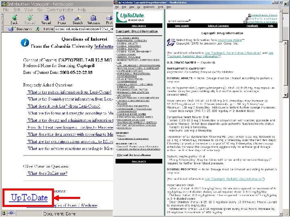This screenshot has height=217, width=290.
Task: Click Firefox window top scrollbar up arrow
Action: tap(281, 11)
